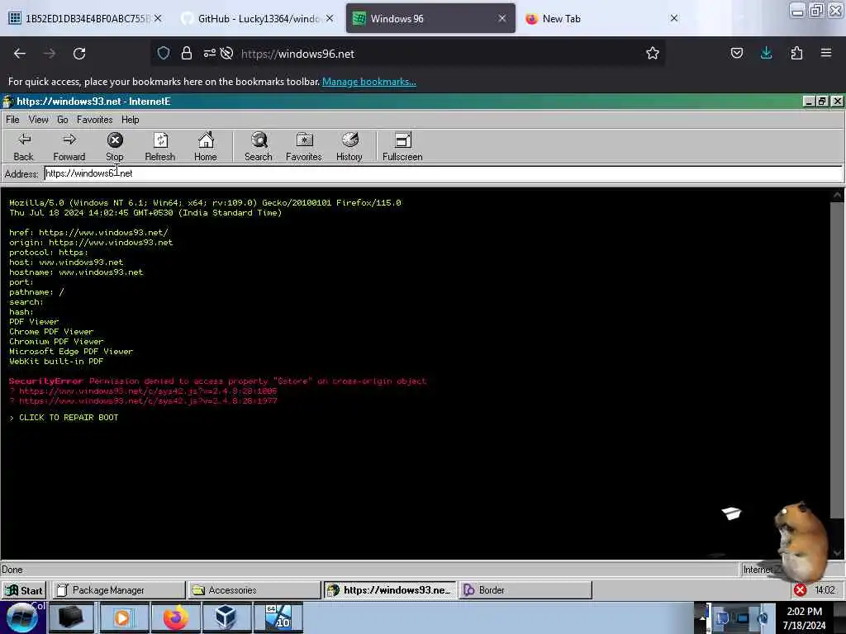Open the Windows 7 Start orb
This screenshot has height=634, width=846.
point(21,617)
